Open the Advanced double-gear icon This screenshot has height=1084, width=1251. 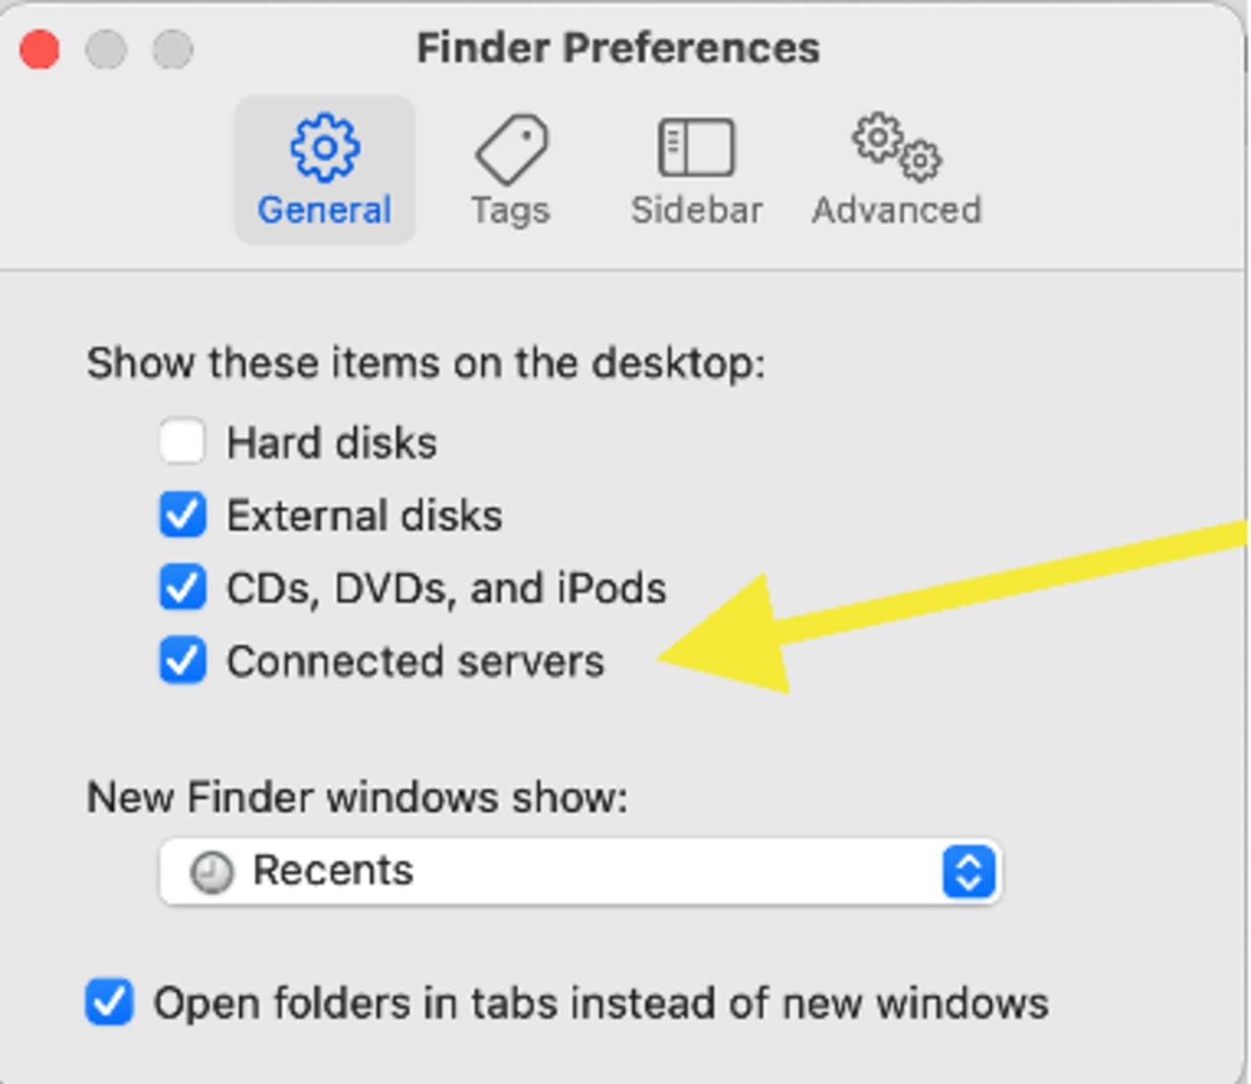896,146
